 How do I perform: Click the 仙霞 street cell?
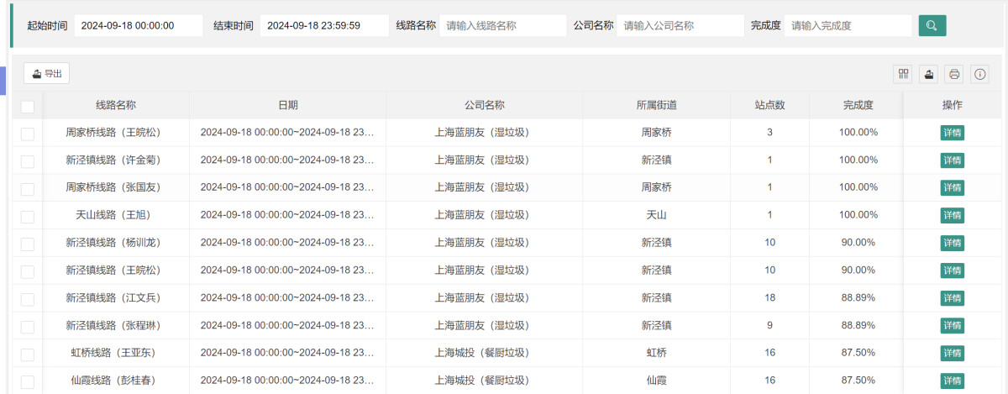click(657, 381)
